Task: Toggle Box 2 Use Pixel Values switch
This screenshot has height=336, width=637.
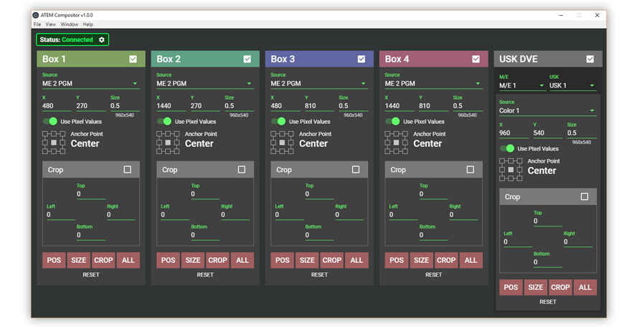Action: [164, 121]
